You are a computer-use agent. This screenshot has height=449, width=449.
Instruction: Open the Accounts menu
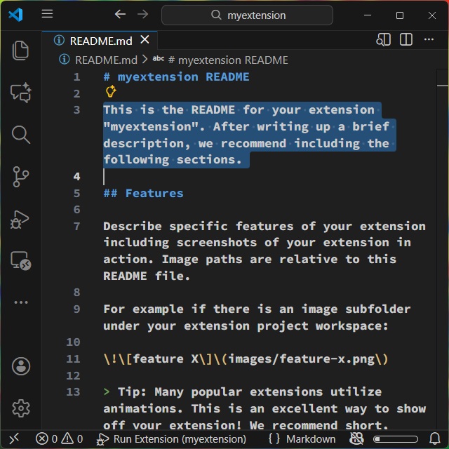[x=21, y=366]
